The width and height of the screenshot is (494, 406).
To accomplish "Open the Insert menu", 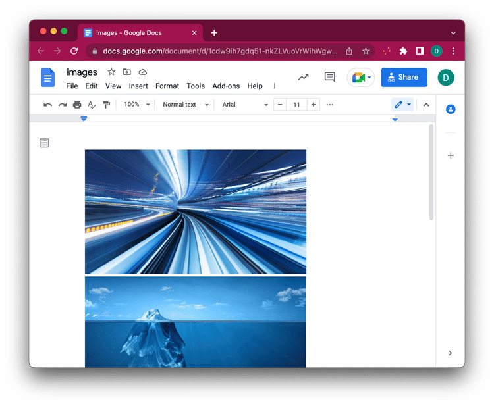I will [138, 86].
